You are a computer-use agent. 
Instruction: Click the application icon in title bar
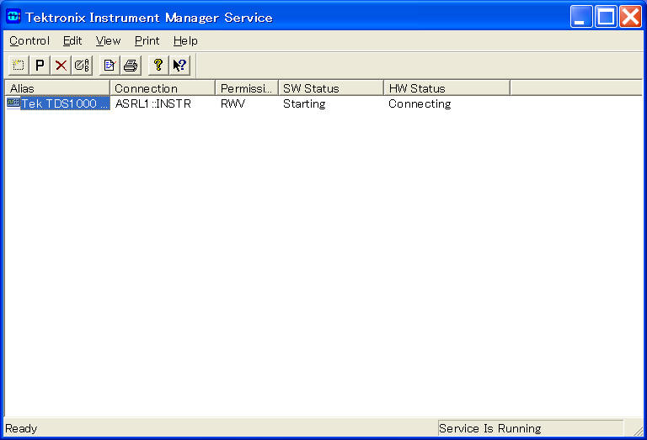tap(13, 17)
